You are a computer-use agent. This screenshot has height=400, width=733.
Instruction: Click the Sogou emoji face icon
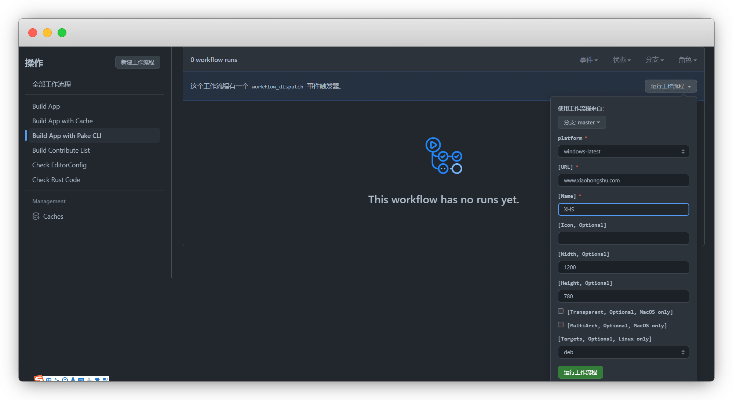coord(65,379)
